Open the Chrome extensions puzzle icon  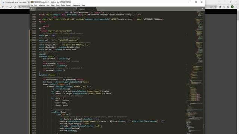(220, 7)
